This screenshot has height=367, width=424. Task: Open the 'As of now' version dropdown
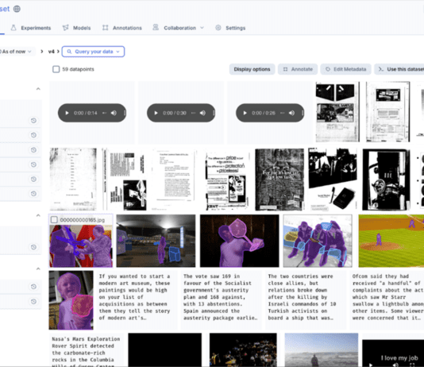point(16,52)
